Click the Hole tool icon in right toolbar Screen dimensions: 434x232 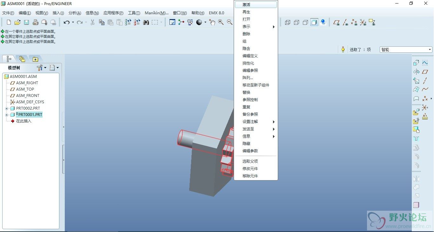tap(416, 139)
